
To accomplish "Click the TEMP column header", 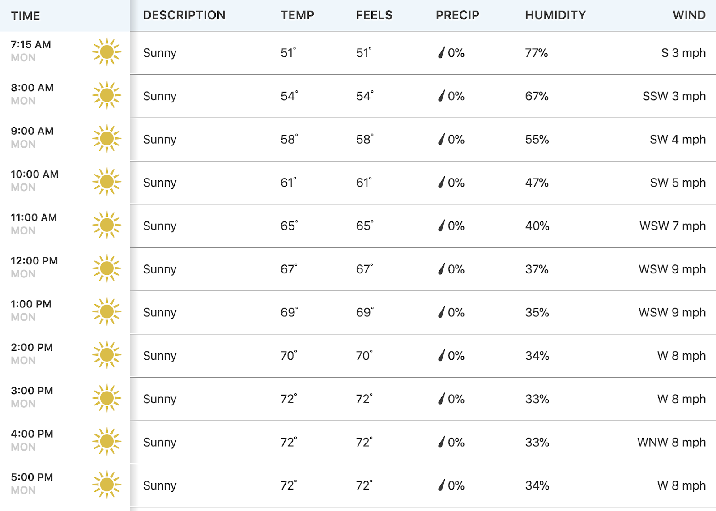I will (x=297, y=15).
